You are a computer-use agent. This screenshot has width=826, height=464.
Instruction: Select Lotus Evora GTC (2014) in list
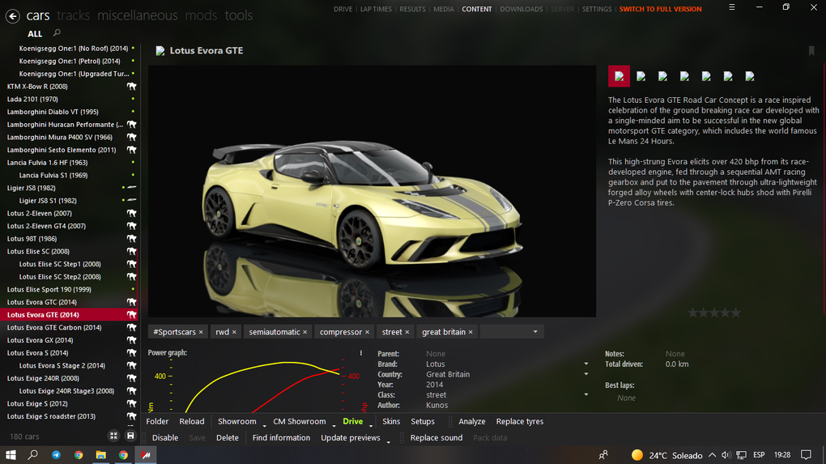pyautogui.click(x=69, y=302)
